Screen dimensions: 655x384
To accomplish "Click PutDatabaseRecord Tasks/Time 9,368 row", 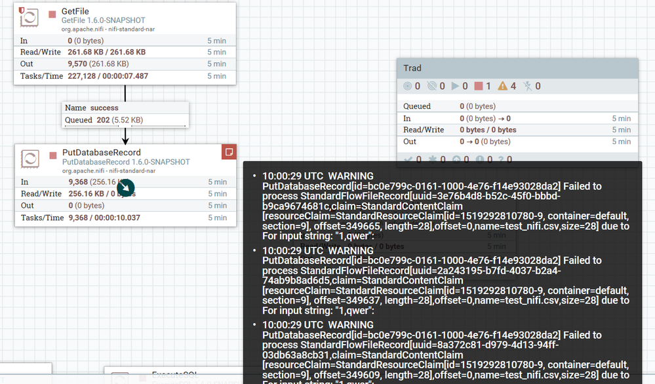I will tap(126, 218).
